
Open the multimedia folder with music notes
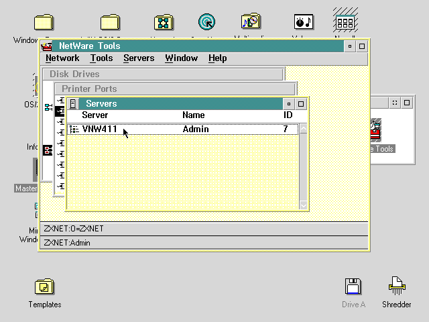[x=251, y=21]
